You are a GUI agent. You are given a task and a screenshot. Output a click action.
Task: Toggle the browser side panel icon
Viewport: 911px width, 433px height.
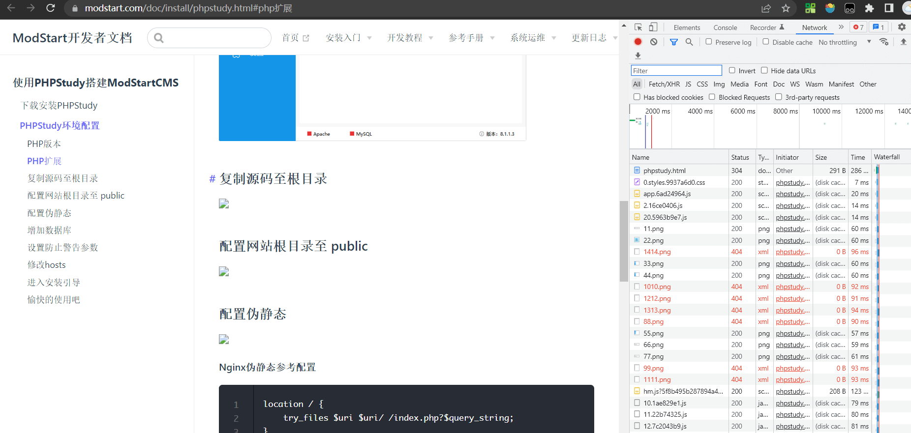tap(889, 8)
